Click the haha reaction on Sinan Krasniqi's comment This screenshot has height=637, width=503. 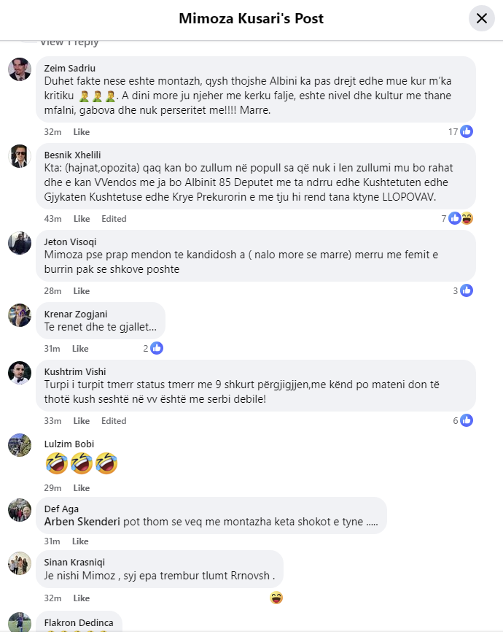coord(276,598)
